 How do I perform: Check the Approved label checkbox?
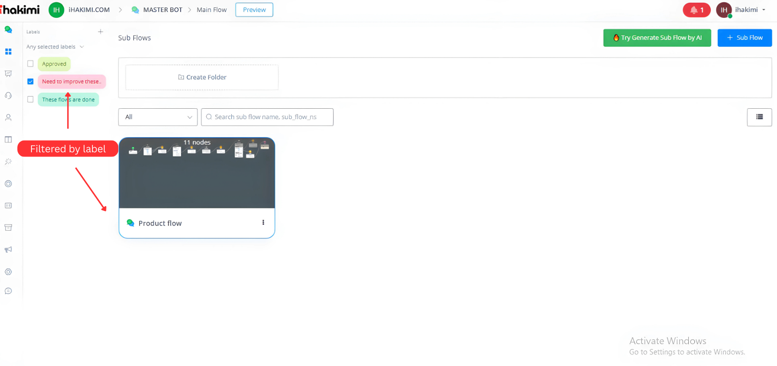[30, 64]
